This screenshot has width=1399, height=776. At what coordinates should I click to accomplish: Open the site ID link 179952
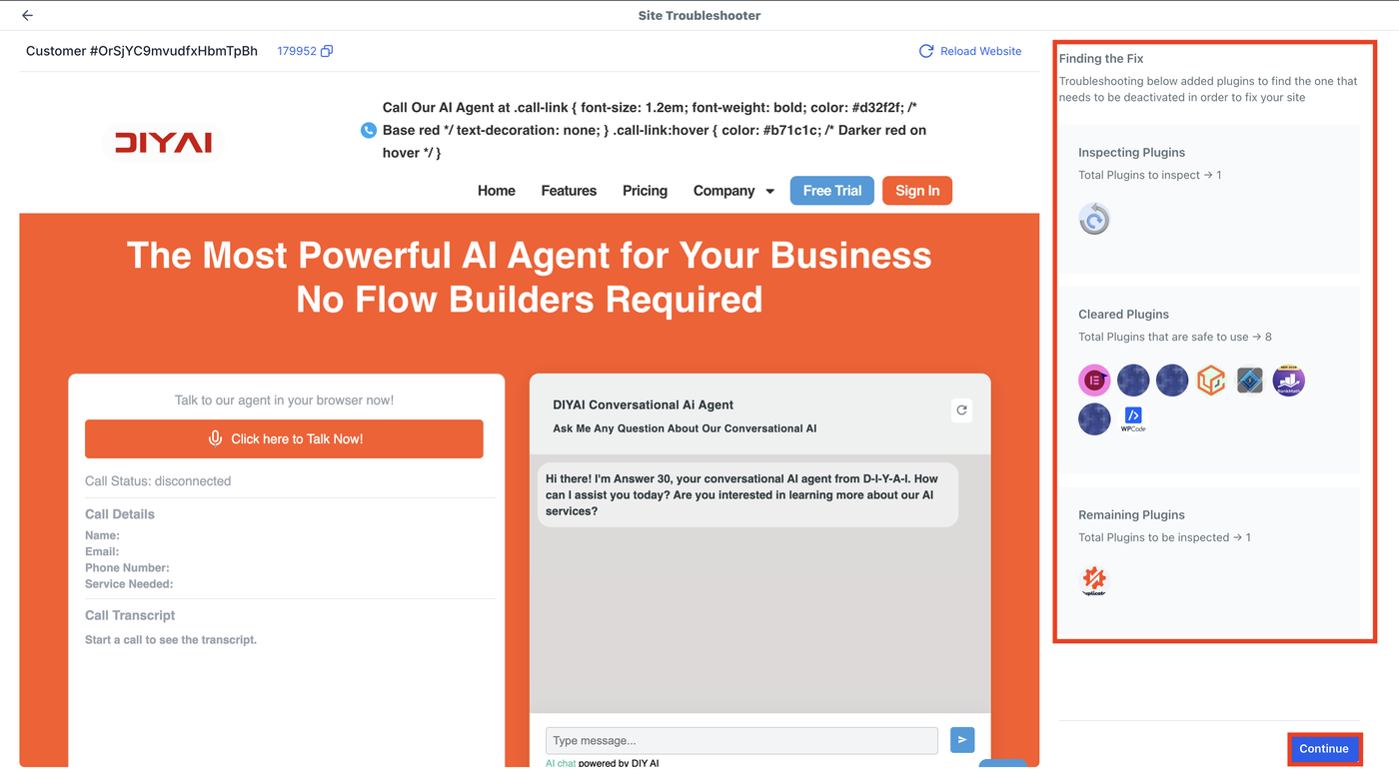[297, 51]
